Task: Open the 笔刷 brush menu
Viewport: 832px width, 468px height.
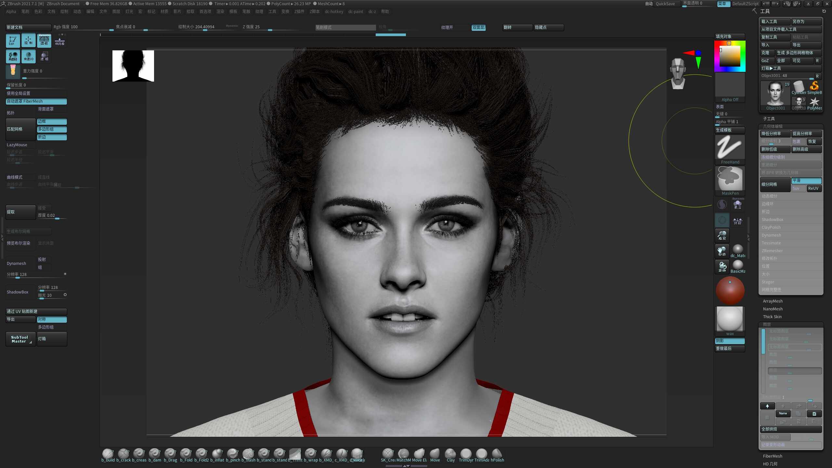Action: coord(25,11)
